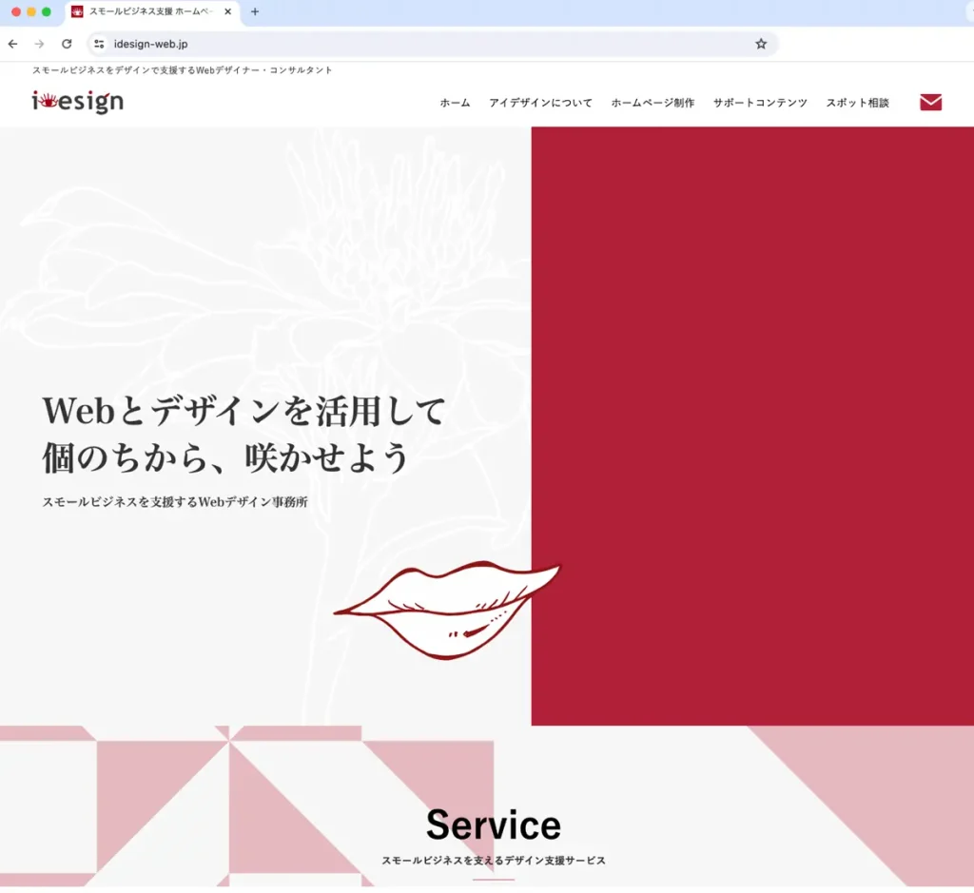Image resolution: width=974 pixels, height=893 pixels.
Task: Go back to the previous page
Action: coord(12,44)
